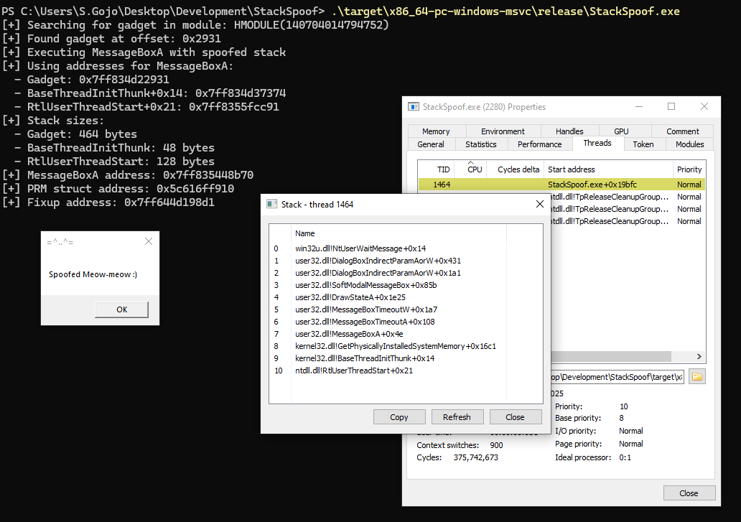Select the second ntdll.dll!TpReleaseCleanupGroup thread row

tap(627, 209)
